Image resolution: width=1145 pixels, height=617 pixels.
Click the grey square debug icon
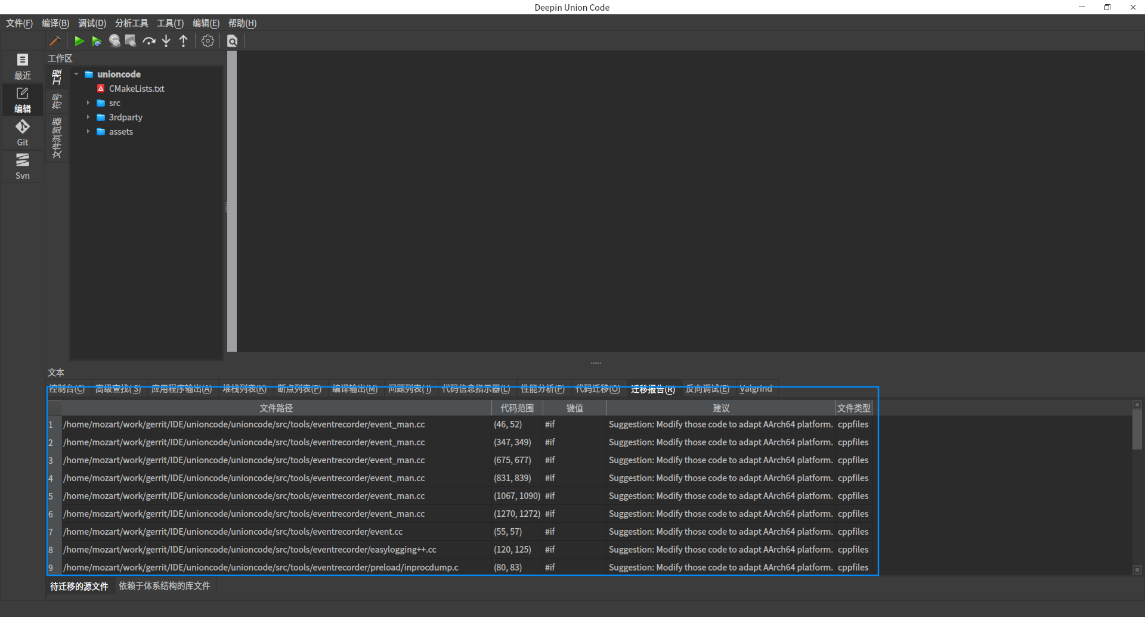click(x=131, y=41)
